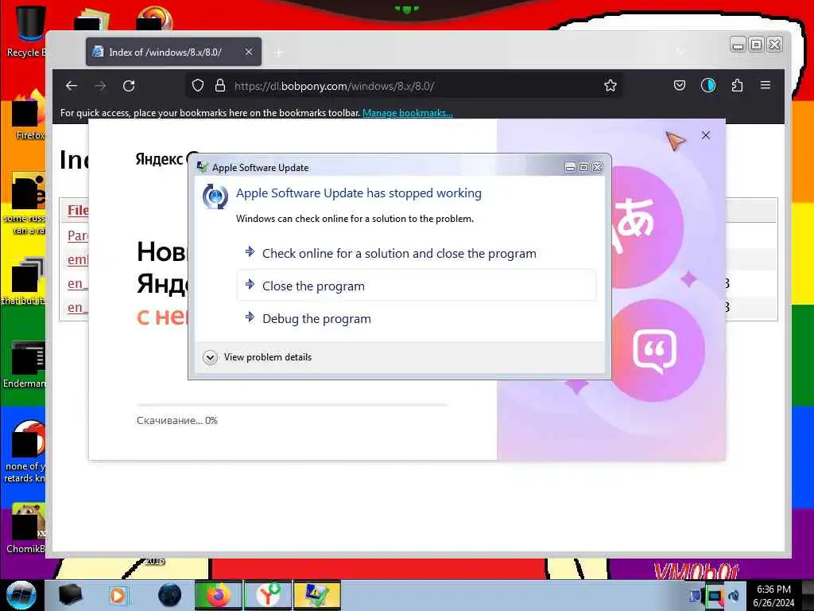Image resolution: width=814 pixels, height=611 pixels.
Task: Maximize the Firefox window
Action: [x=757, y=45]
